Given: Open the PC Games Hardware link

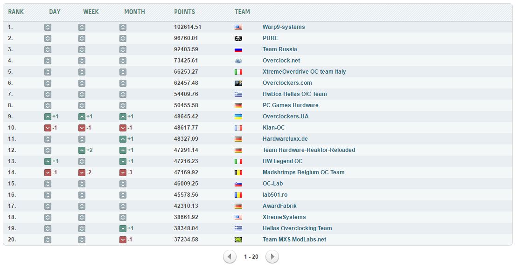Looking at the screenshot, I should point(291,105).
